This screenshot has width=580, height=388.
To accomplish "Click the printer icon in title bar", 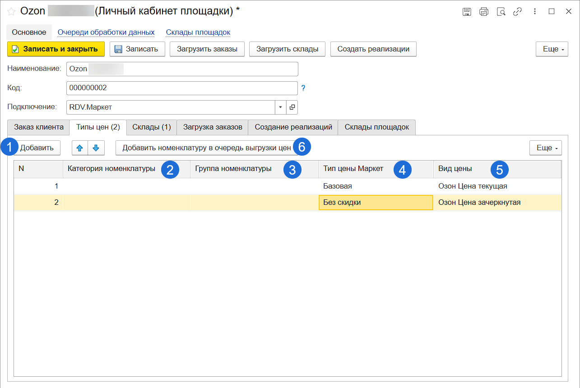I will [x=484, y=12].
